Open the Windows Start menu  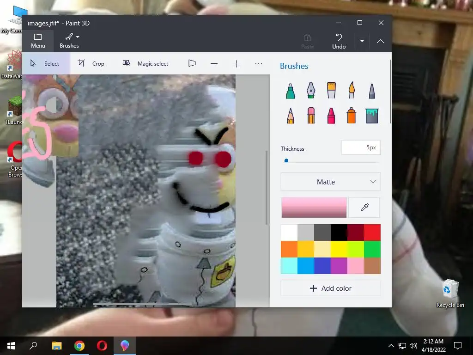(11, 346)
